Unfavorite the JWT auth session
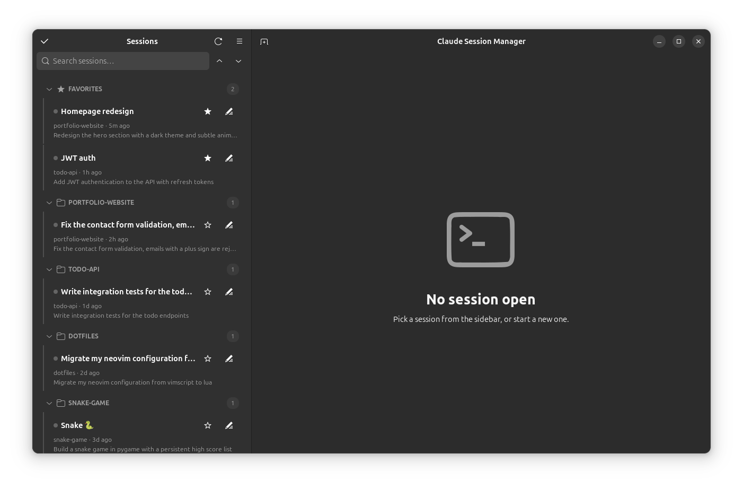Viewport: 743px width, 489px height. pos(208,158)
